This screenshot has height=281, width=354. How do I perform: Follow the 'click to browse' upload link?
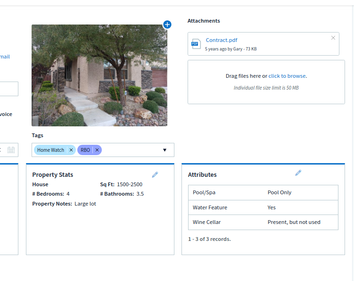coord(288,76)
